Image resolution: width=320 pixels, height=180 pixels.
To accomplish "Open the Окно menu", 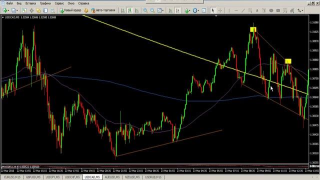I will pyautogui.click(x=71, y=3).
